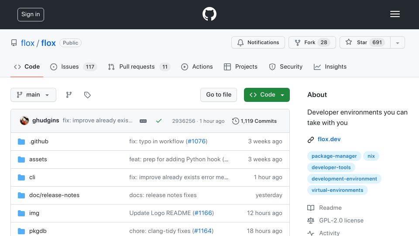Click the Notifications bell button

coord(258,42)
